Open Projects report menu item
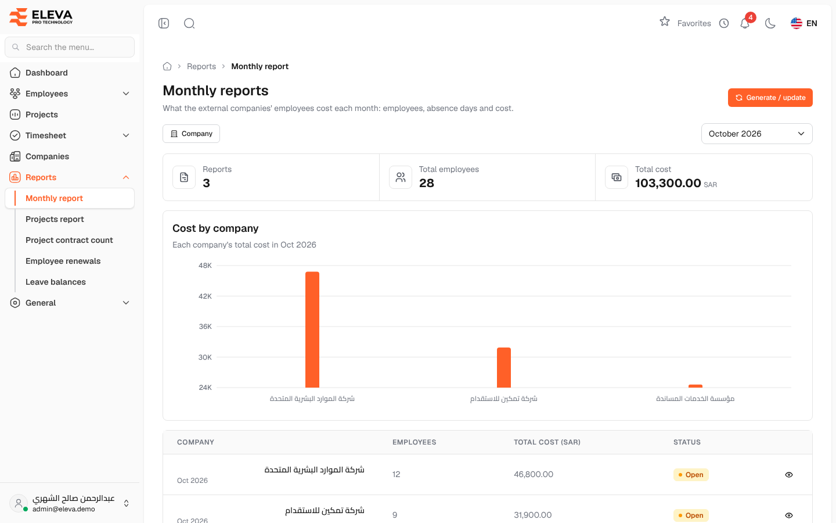 pos(55,219)
